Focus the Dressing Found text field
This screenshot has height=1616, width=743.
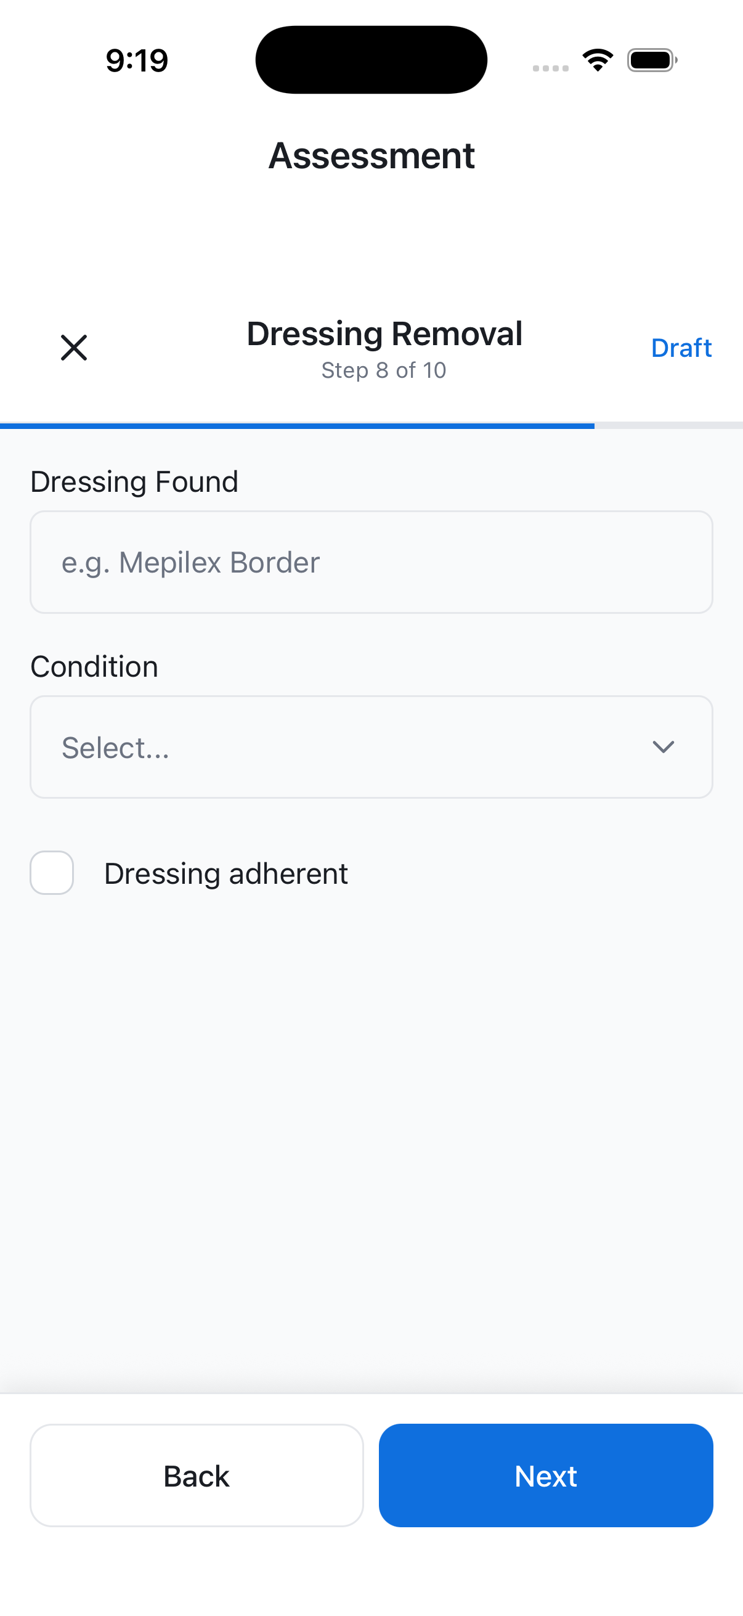click(x=371, y=562)
